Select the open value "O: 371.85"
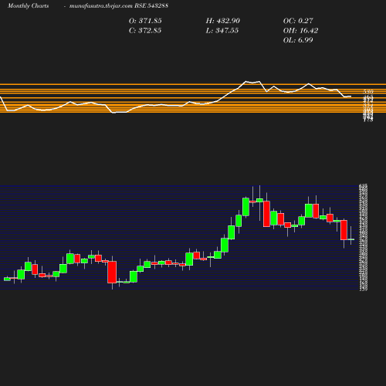The width and height of the screenshot is (386, 386). point(145,21)
